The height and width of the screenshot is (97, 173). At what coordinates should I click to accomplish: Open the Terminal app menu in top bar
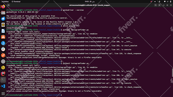coord(16,2)
